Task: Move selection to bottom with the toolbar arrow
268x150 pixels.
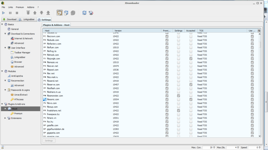Action: tap(48, 13)
